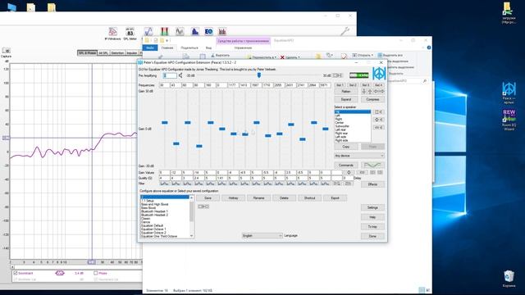The height and width of the screenshot is (295, 525).
Task: Click the Capture camera icon in REW
Action: (x=6, y=51)
